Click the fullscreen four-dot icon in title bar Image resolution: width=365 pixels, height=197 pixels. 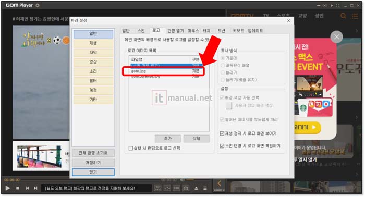tap(338, 5)
